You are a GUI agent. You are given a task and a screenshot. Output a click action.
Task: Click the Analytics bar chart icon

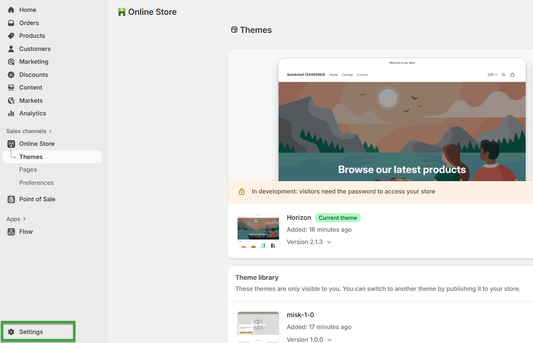click(x=11, y=113)
